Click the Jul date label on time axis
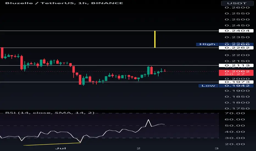The image size is (256, 151). pos(61,148)
